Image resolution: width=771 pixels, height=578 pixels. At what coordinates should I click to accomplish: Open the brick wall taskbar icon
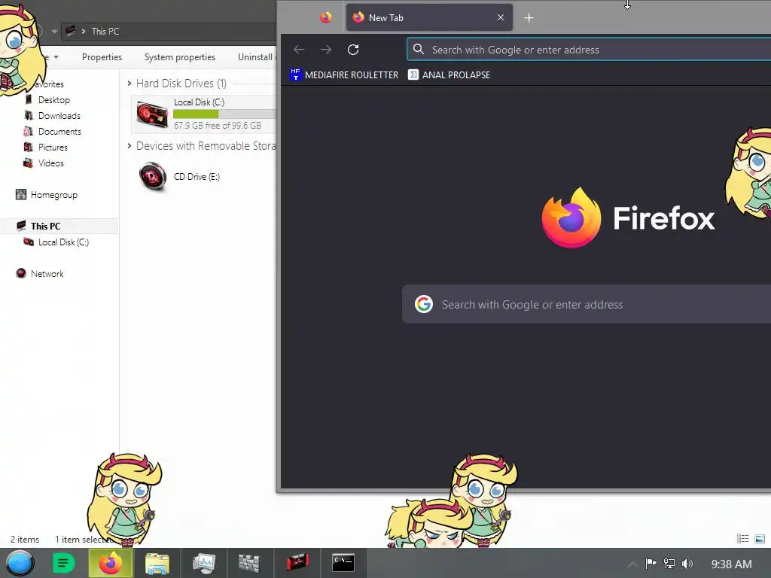(249, 563)
